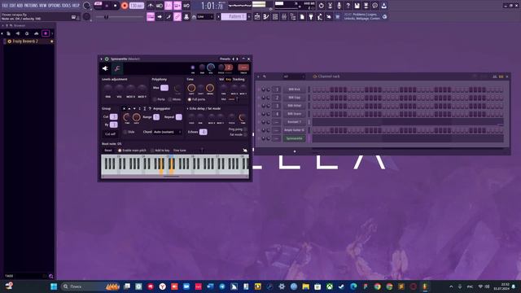Click the save project icon

(357, 6)
